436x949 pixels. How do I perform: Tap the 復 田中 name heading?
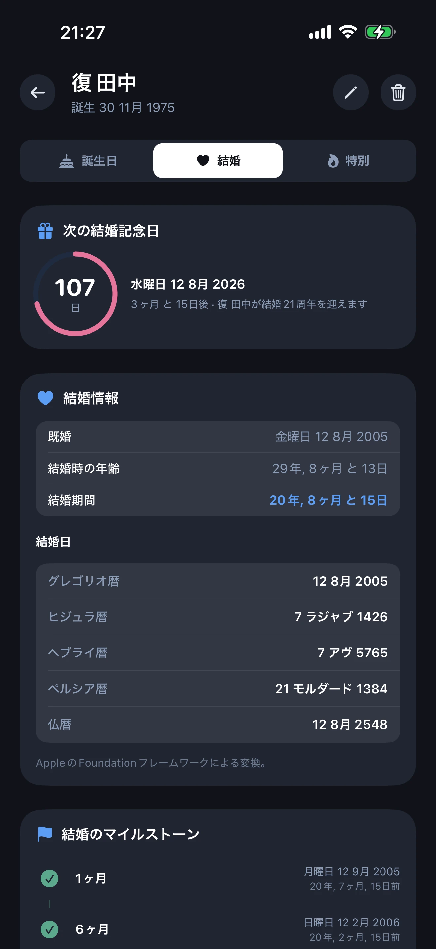[x=104, y=83]
